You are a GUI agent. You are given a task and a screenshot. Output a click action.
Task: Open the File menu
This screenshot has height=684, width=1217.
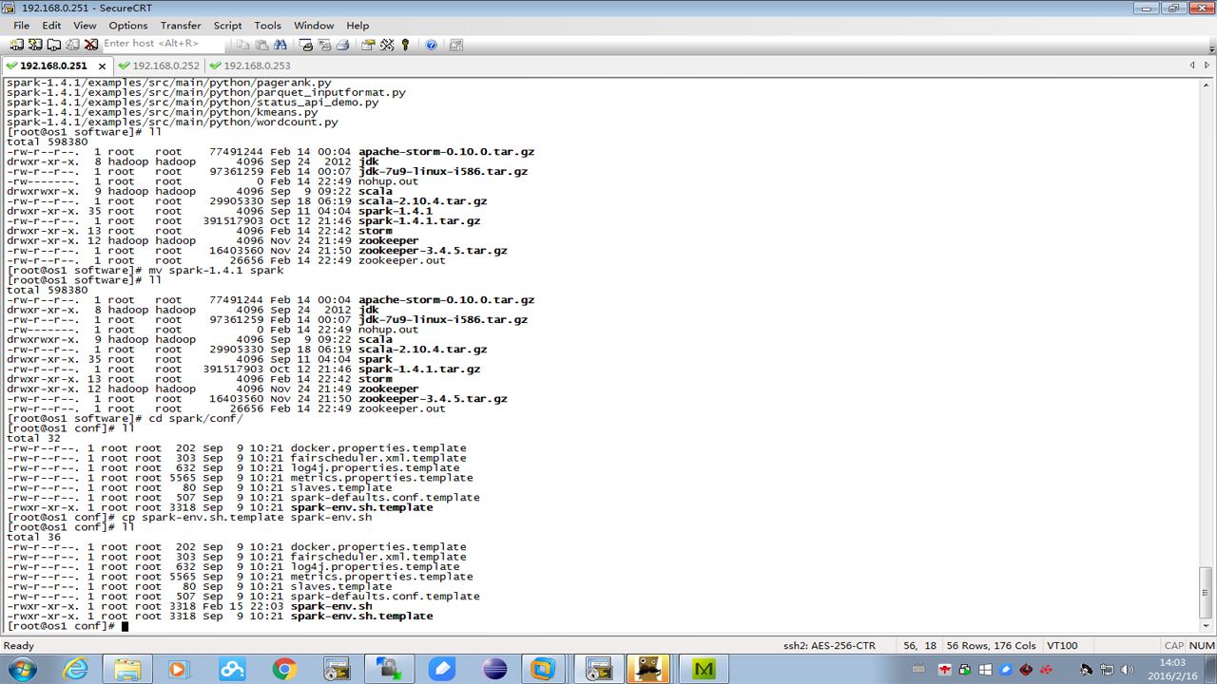click(x=21, y=26)
